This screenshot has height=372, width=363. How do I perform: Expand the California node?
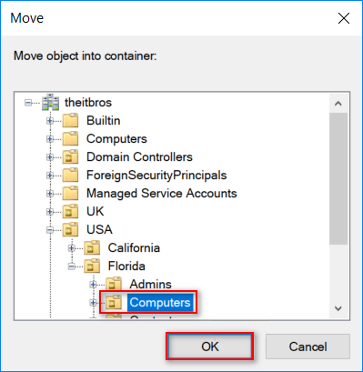coord(72,248)
